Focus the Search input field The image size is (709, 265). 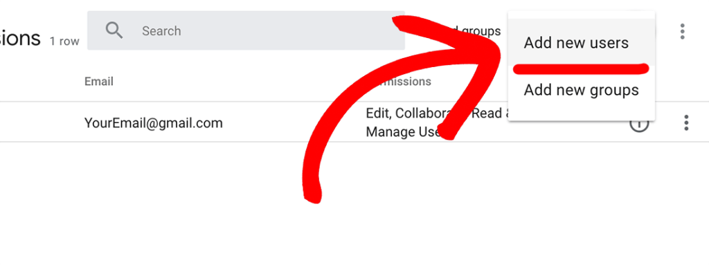[x=246, y=30]
